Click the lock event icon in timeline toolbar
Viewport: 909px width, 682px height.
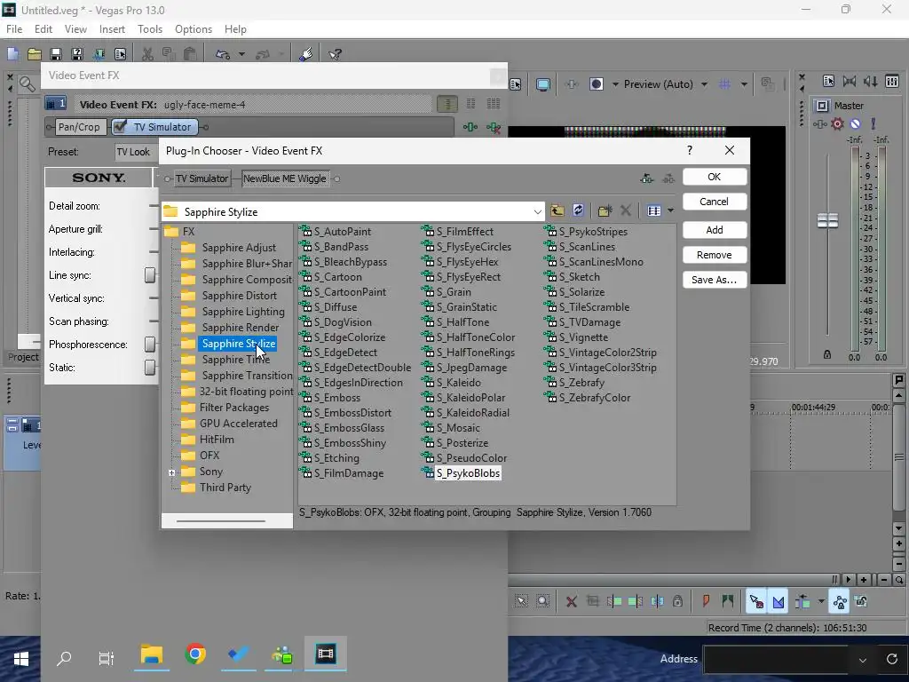click(677, 601)
